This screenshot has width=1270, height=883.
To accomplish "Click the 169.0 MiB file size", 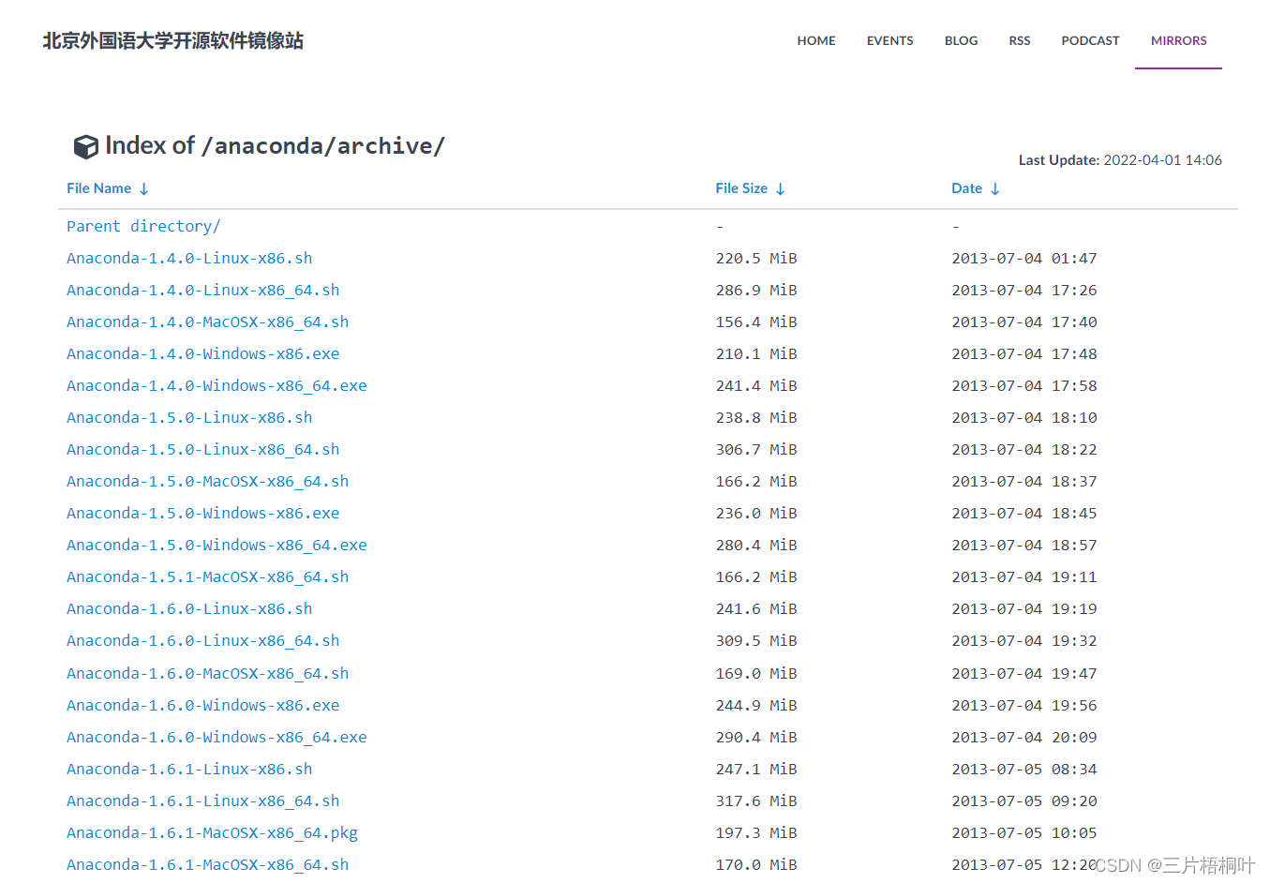I will click(756, 673).
